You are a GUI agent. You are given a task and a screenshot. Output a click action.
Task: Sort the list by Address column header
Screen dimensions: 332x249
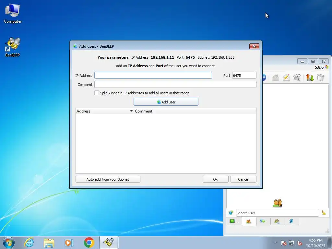tap(105, 111)
